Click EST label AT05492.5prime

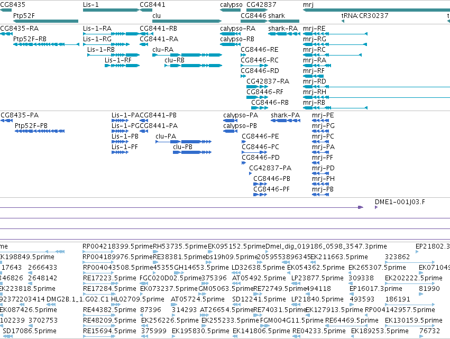click(259, 278)
